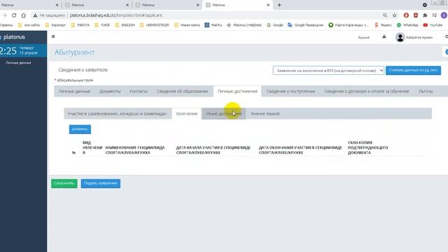The width and height of the screenshot is (448, 252).
Task: Open the Яндекс bookmark
Action: click(383, 25)
